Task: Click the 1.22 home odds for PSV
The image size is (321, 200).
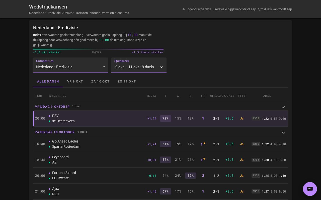Action: pyautogui.click(x=265, y=119)
